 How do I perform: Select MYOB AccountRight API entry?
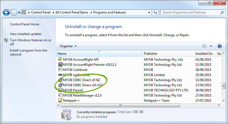tap(81, 60)
